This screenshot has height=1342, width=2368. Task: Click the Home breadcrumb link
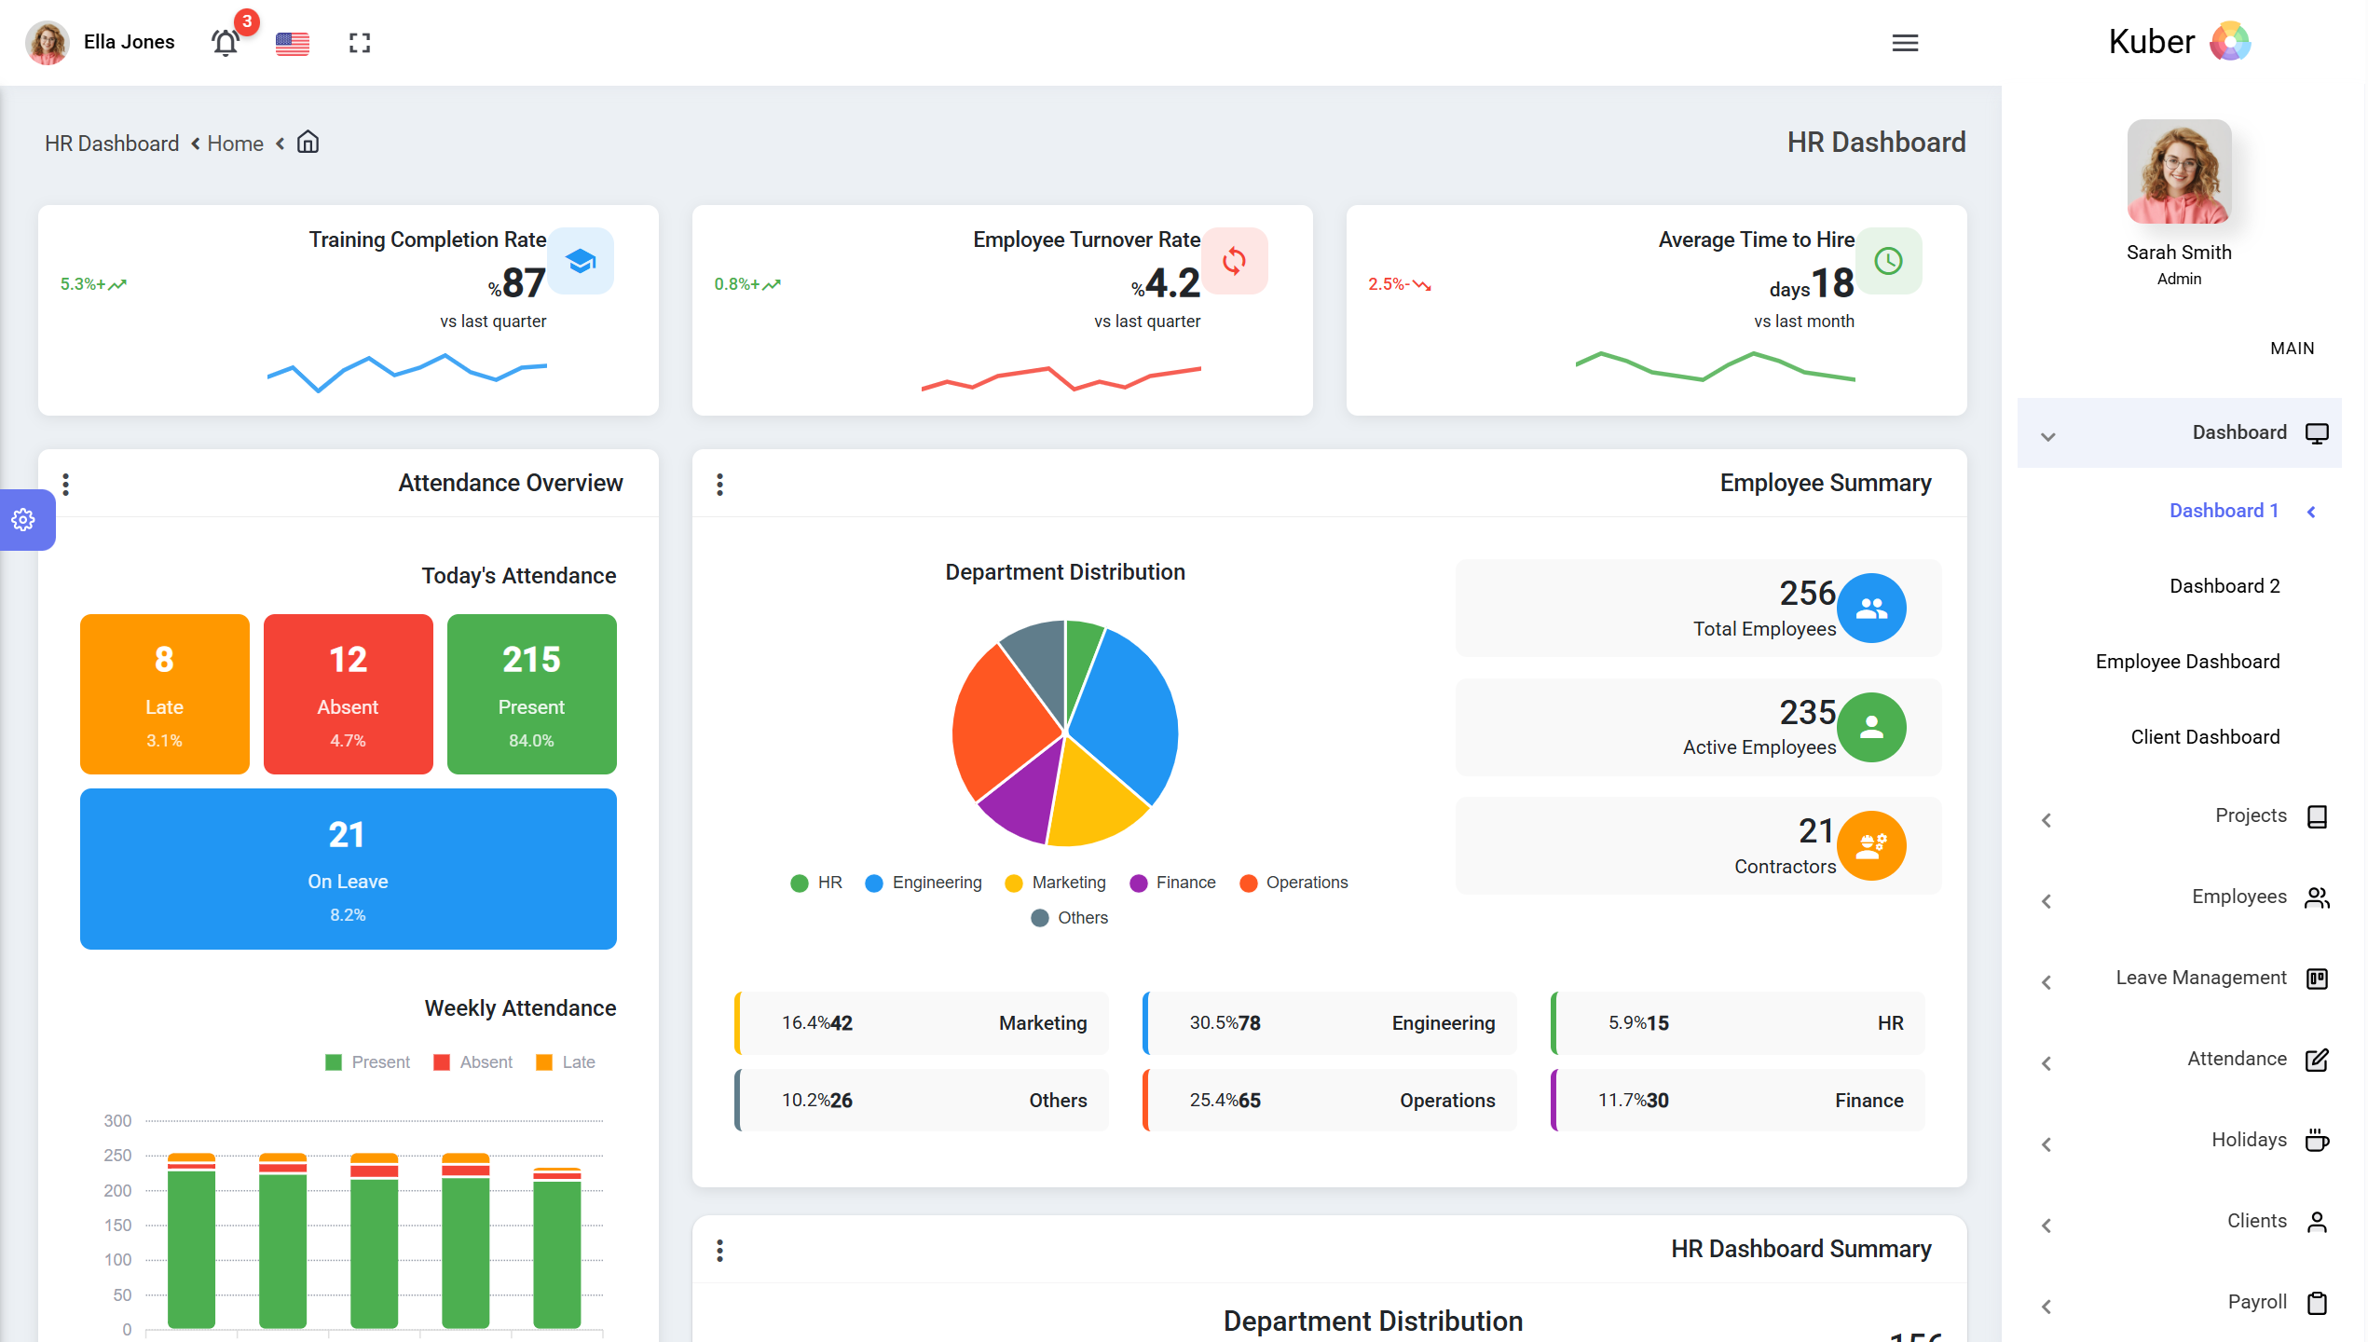pyautogui.click(x=235, y=144)
